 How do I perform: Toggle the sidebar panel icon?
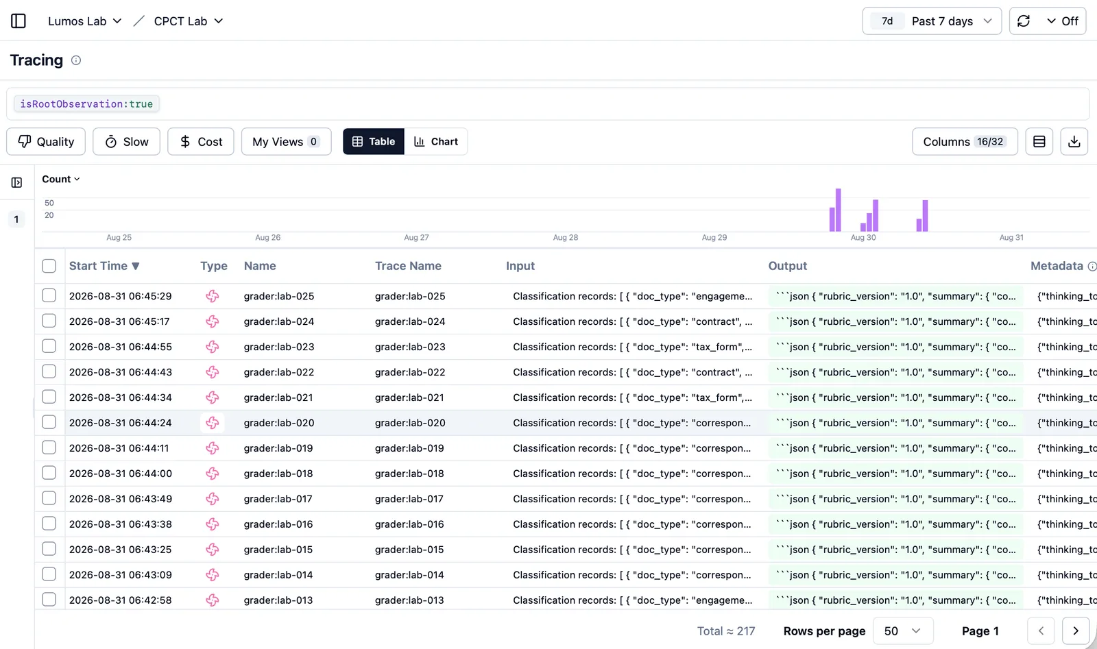[19, 21]
